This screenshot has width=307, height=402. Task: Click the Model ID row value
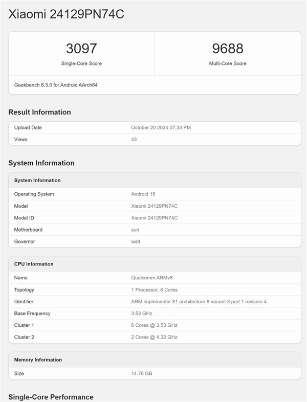[x=154, y=218]
